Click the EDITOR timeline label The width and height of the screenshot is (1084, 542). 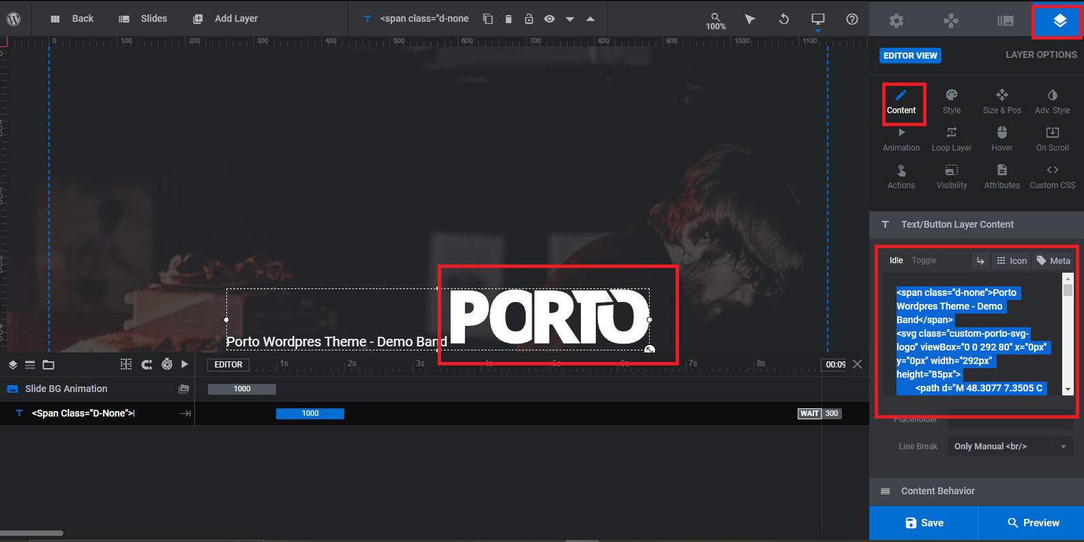pyautogui.click(x=228, y=365)
